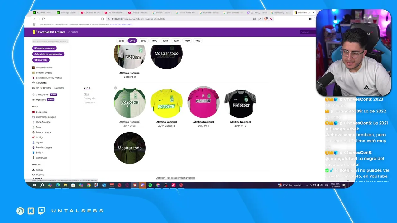
Task: Select the Europa League entry
Action: click(43, 132)
